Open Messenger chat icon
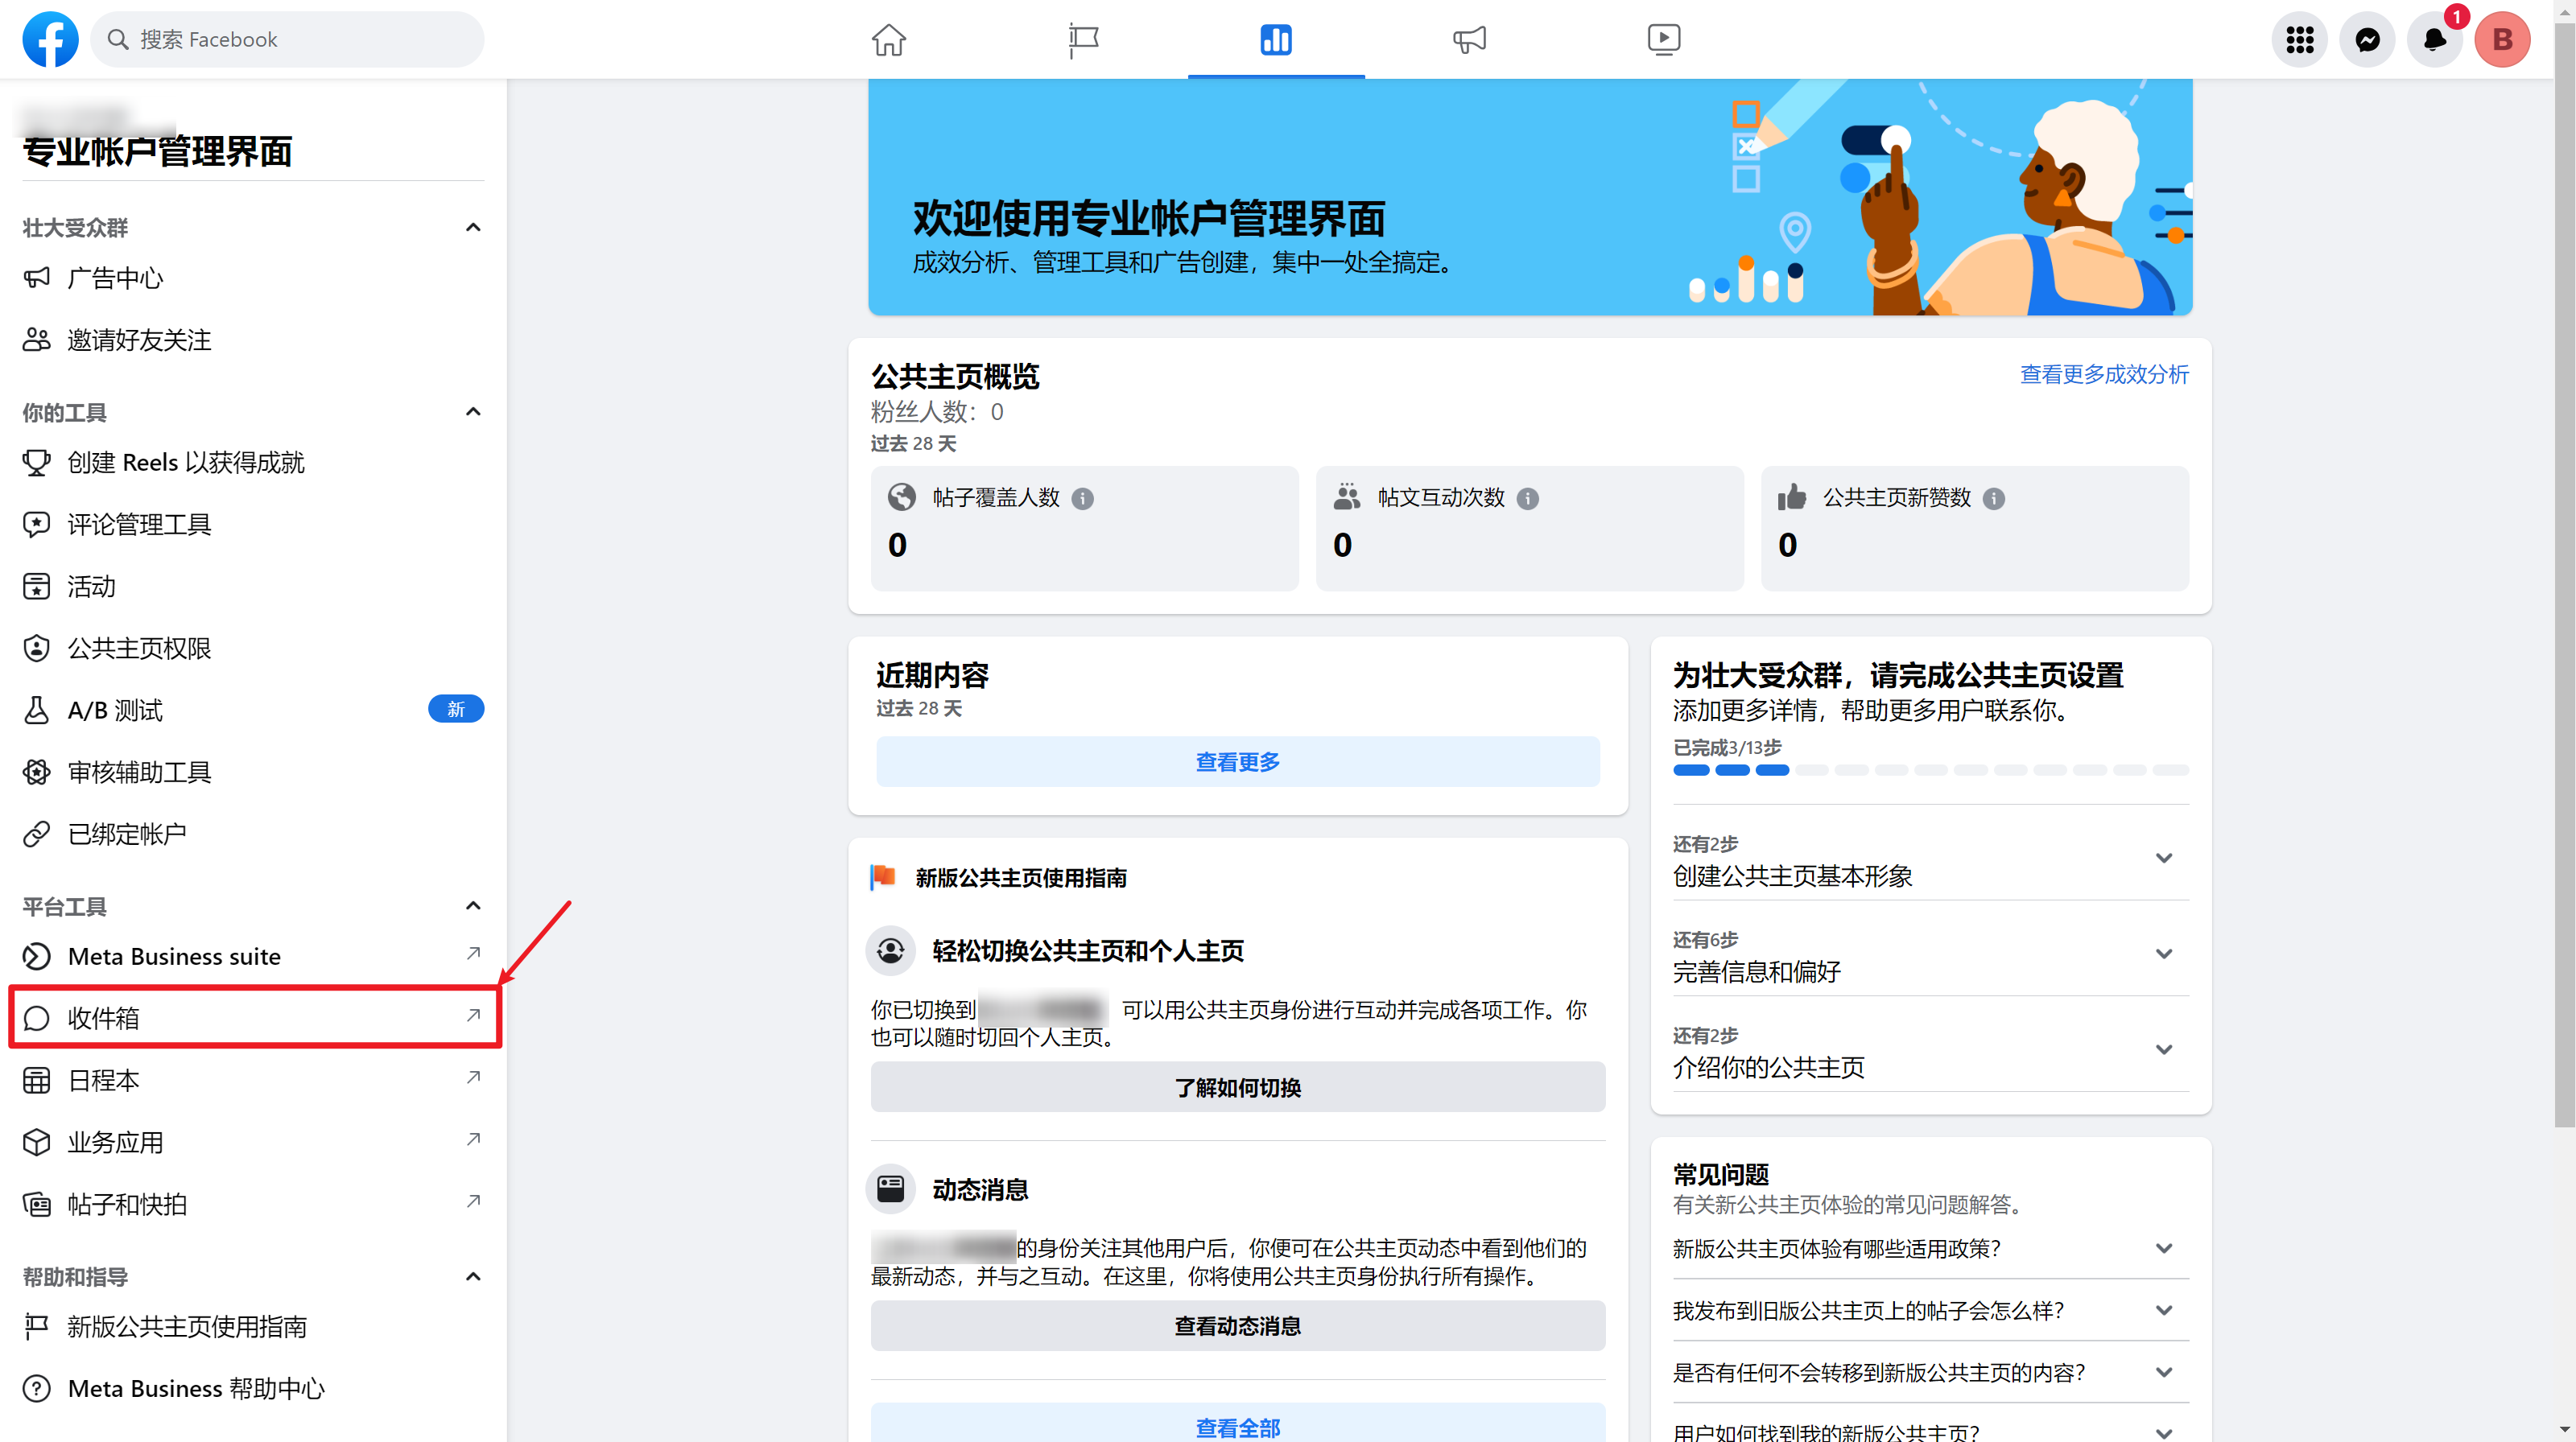 [2367, 39]
